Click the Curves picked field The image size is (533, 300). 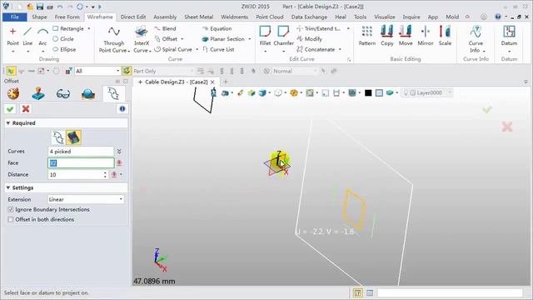coord(81,152)
